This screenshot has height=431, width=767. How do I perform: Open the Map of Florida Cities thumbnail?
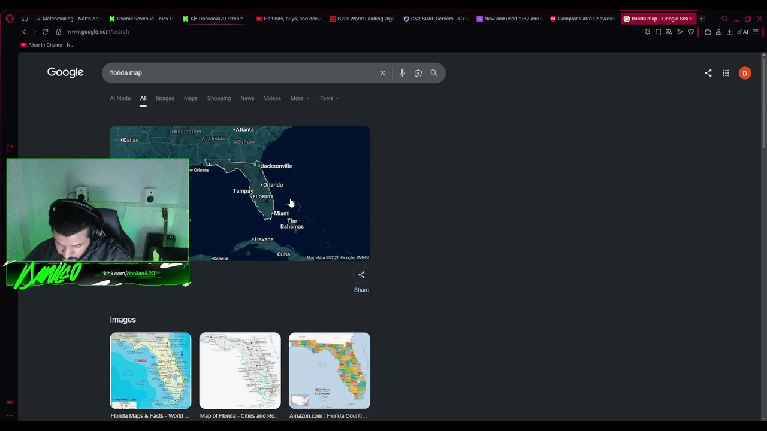click(240, 371)
